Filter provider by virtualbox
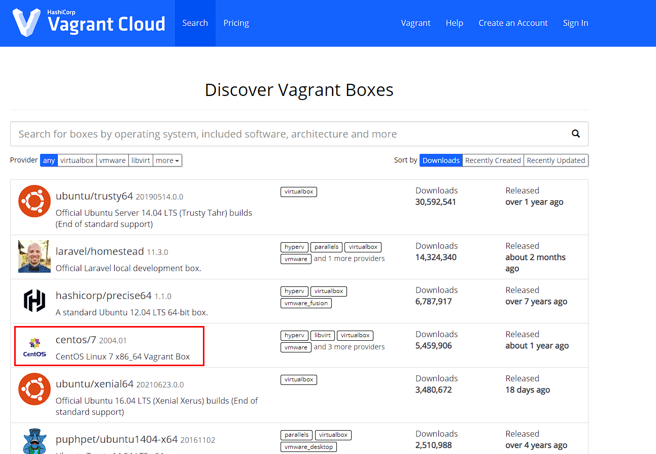 pos(77,160)
